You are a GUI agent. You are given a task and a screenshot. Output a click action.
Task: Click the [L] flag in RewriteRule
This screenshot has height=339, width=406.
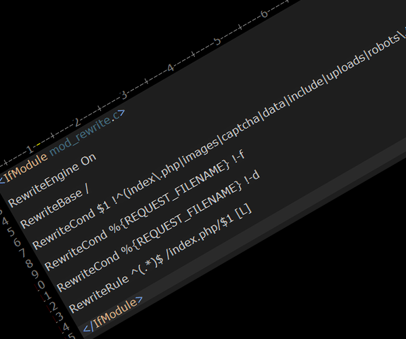[244, 211]
